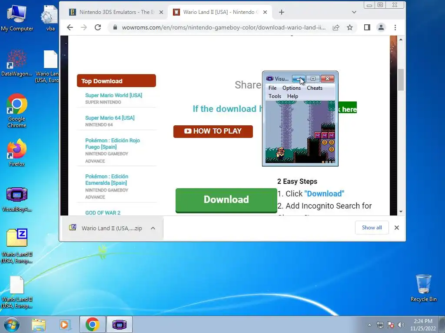The height and width of the screenshot is (333, 445).
Task: Click the Windows Start button
Action: point(11,324)
